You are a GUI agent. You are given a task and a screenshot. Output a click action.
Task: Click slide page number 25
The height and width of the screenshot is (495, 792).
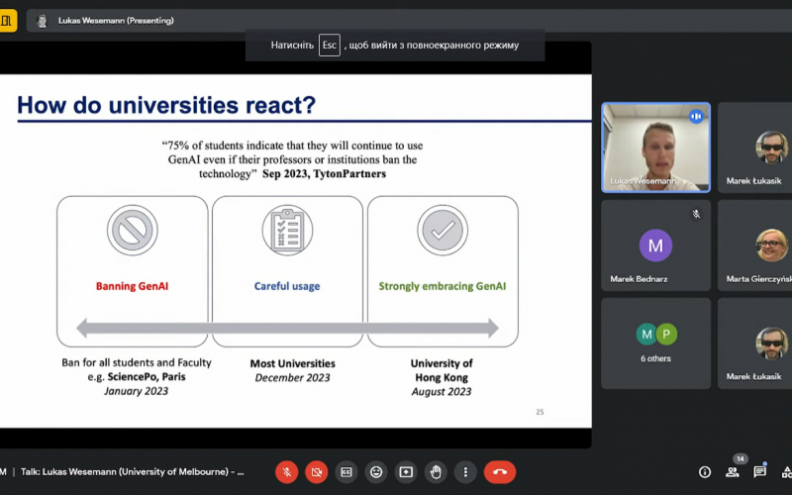tap(540, 412)
